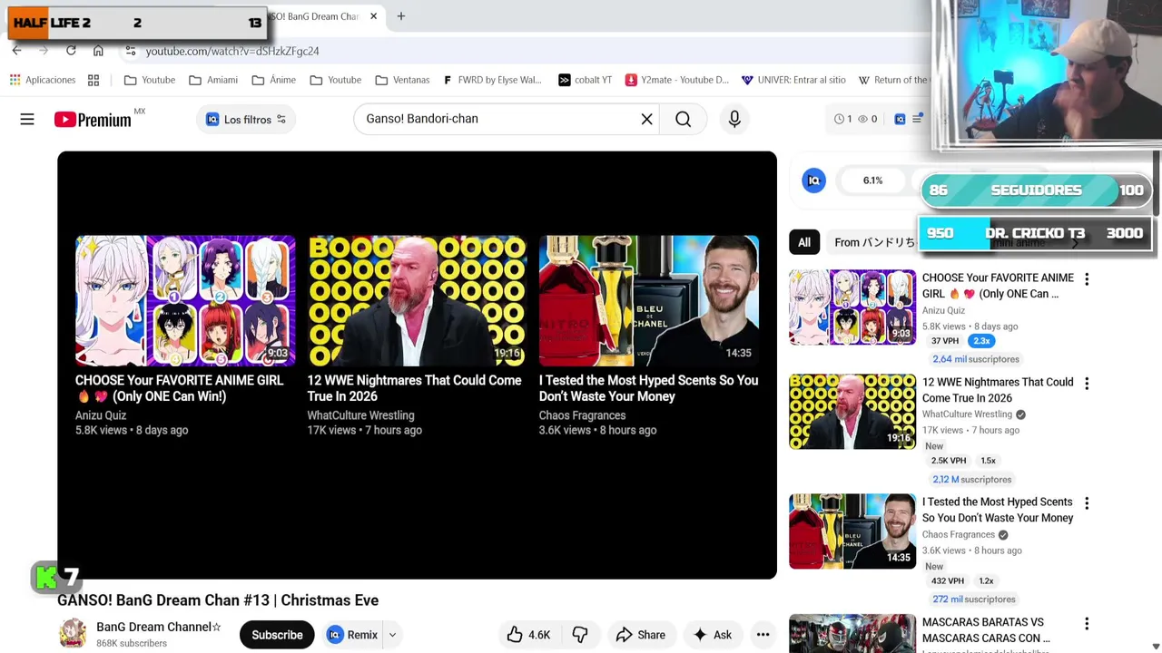Click the 2.5K VPH stat
The image size is (1162, 653).
pos(948,461)
